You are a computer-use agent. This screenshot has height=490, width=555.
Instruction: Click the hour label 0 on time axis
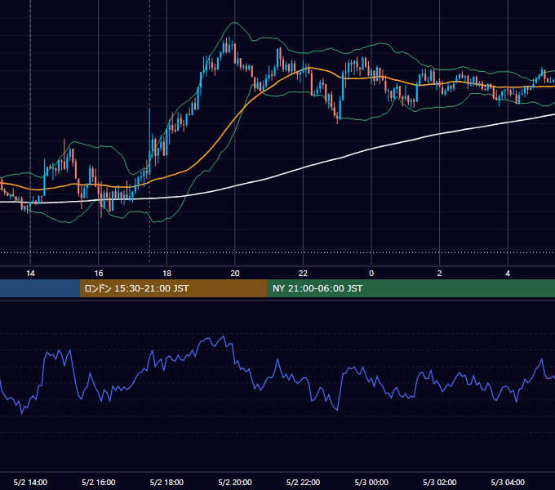coord(371,274)
